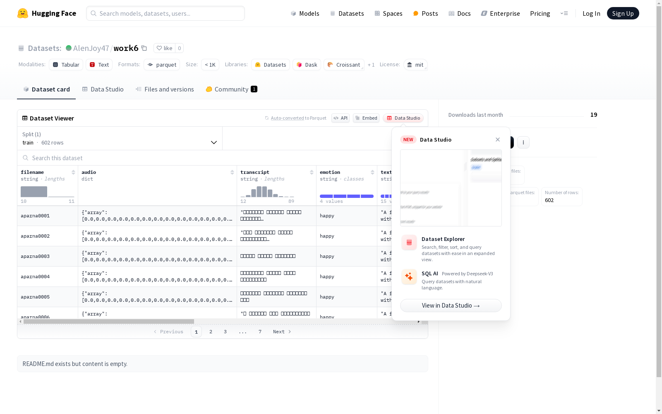Select the Croissant library tag
Screen dimensions: 662x414
pyautogui.click(x=344, y=65)
